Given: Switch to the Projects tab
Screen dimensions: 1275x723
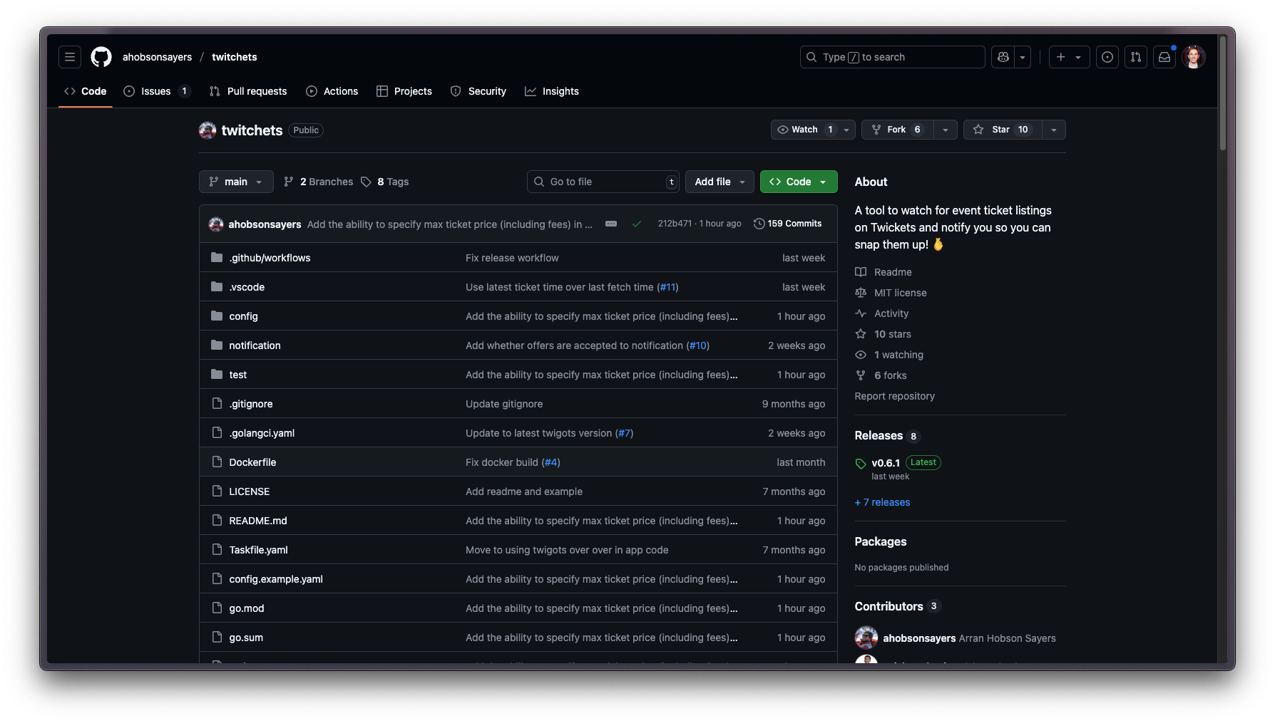Looking at the screenshot, I should pos(404,91).
